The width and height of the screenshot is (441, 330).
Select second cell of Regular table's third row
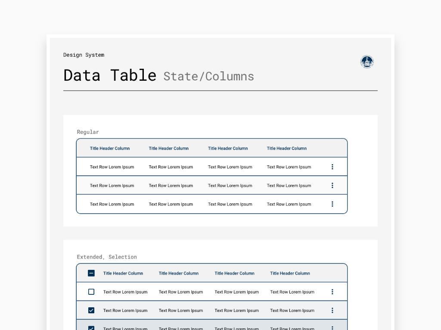pyautogui.click(x=171, y=204)
